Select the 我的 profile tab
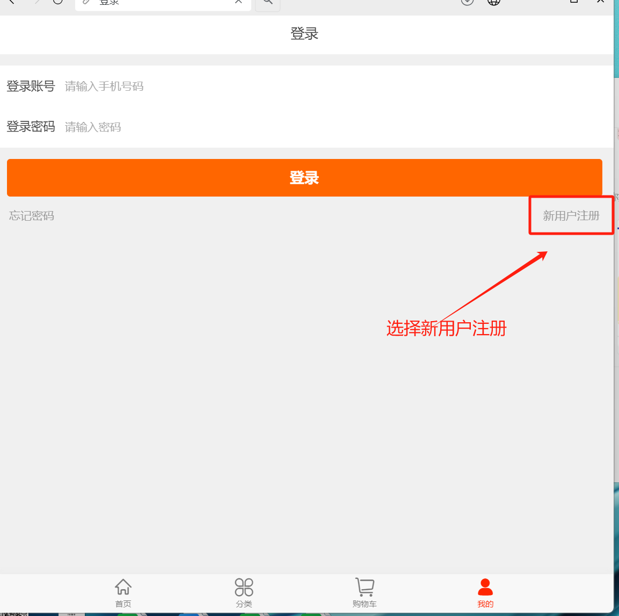This screenshot has height=616, width=619. click(x=485, y=593)
